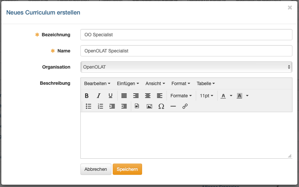Increase the indent
Viewport: 299px width, 187px height.
[112, 106]
